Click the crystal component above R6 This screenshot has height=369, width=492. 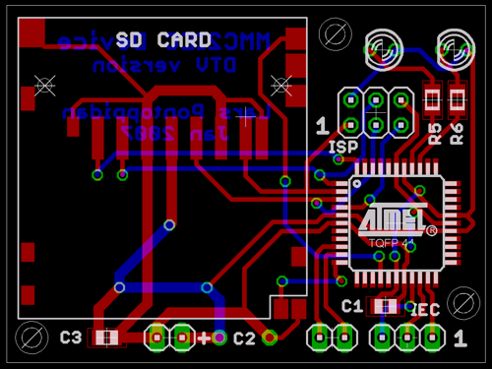coord(456,50)
